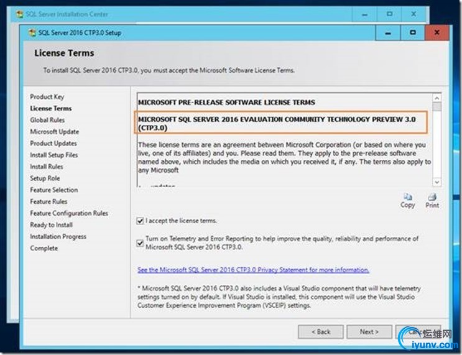This screenshot has width=462, height=355.
Task: Close the SQL Server 2016 CTP3.0 Setup window
Action: 437,33
